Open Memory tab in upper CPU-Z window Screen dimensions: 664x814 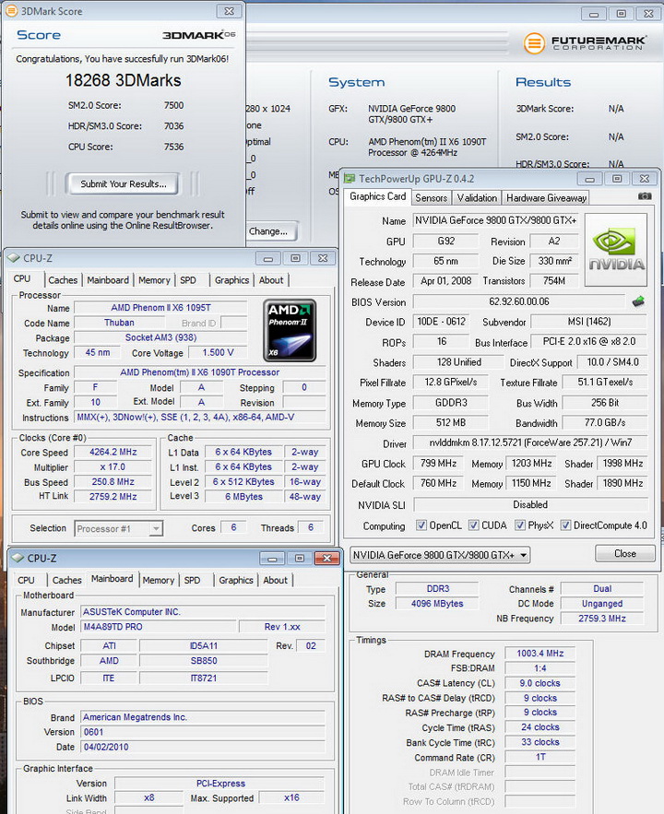[x=154, y=280]
